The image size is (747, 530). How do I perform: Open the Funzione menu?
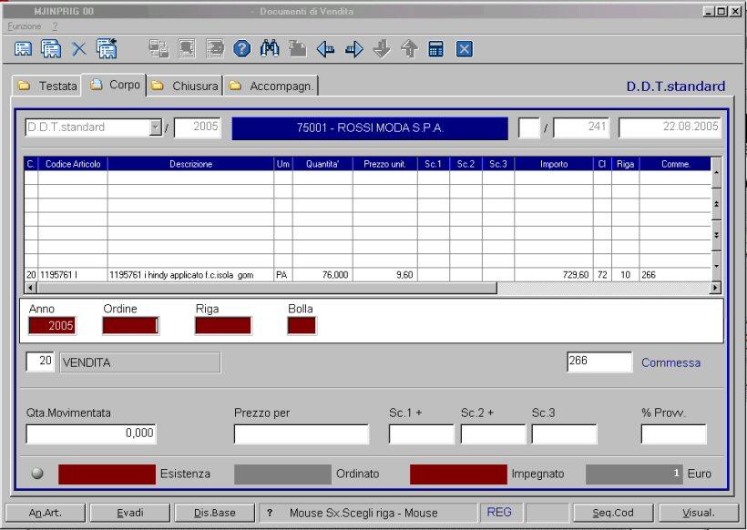pyautogui.click(x=25, y=26)
